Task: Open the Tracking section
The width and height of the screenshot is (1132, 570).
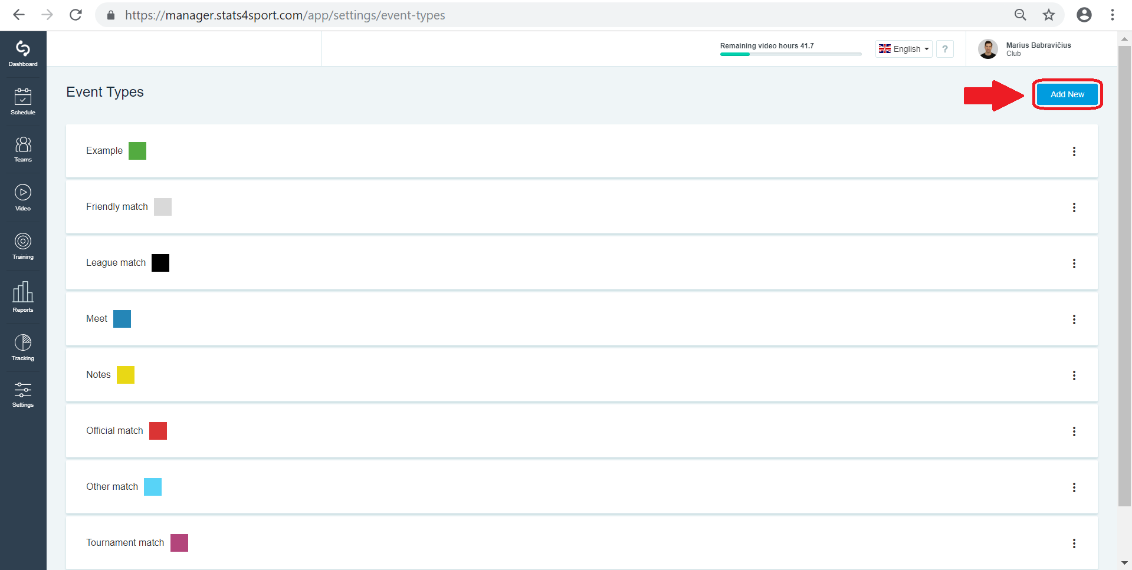Action: [23, 347]
